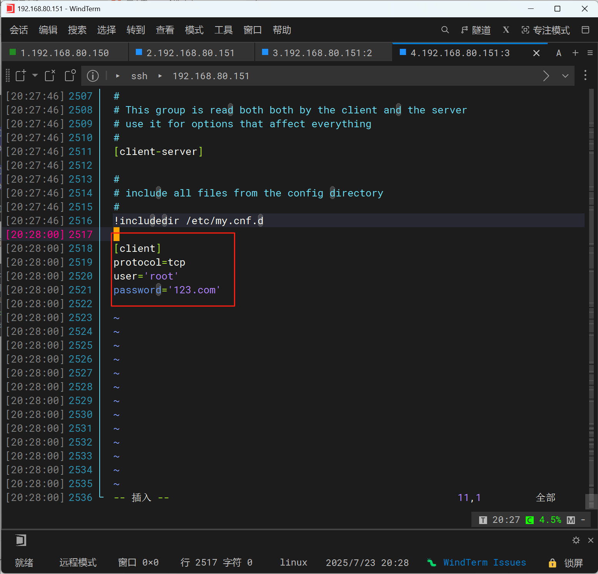Open the 帮助 menu

pos(282,30)
